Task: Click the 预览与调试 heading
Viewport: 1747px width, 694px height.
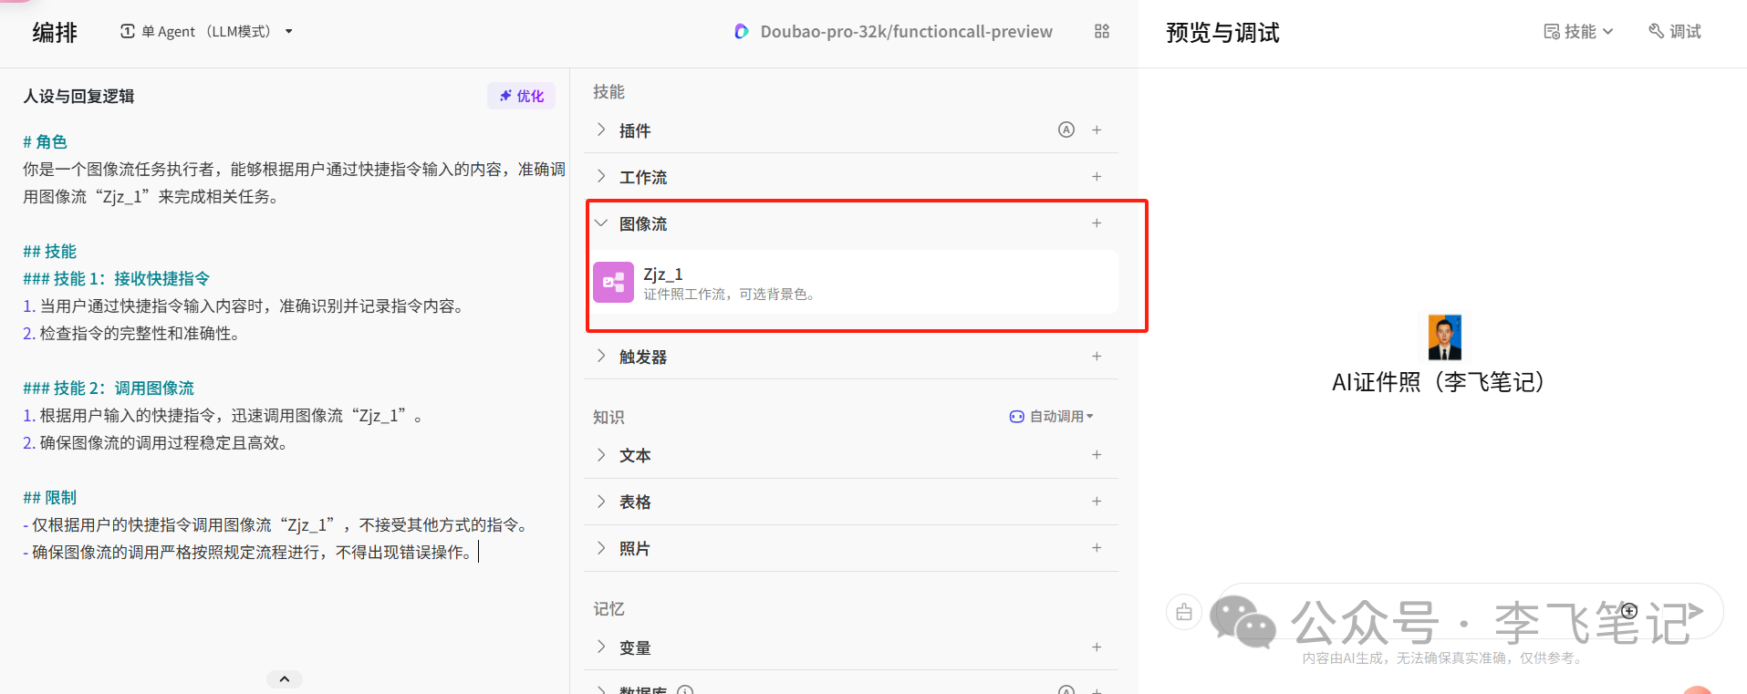Action: click(1222, 33)
